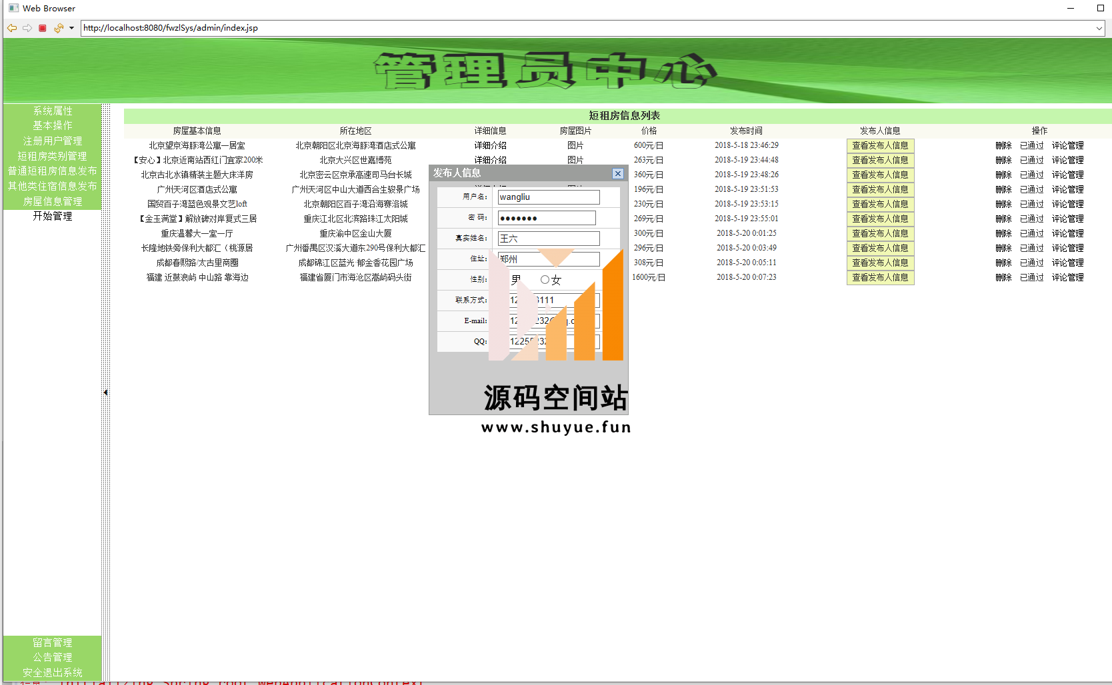Viewport: 1112px width, 685px height.
Task: Click 评论管理 for the 360元/日 listing
Action: [x=1067, y=175]
